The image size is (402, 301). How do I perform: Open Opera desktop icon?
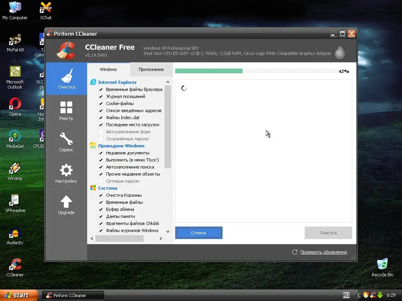[15, 107]
